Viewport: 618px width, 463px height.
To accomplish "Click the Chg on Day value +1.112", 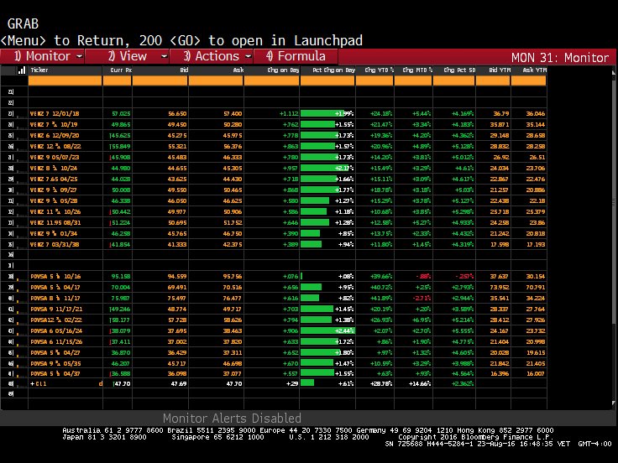I will [289, 114].
